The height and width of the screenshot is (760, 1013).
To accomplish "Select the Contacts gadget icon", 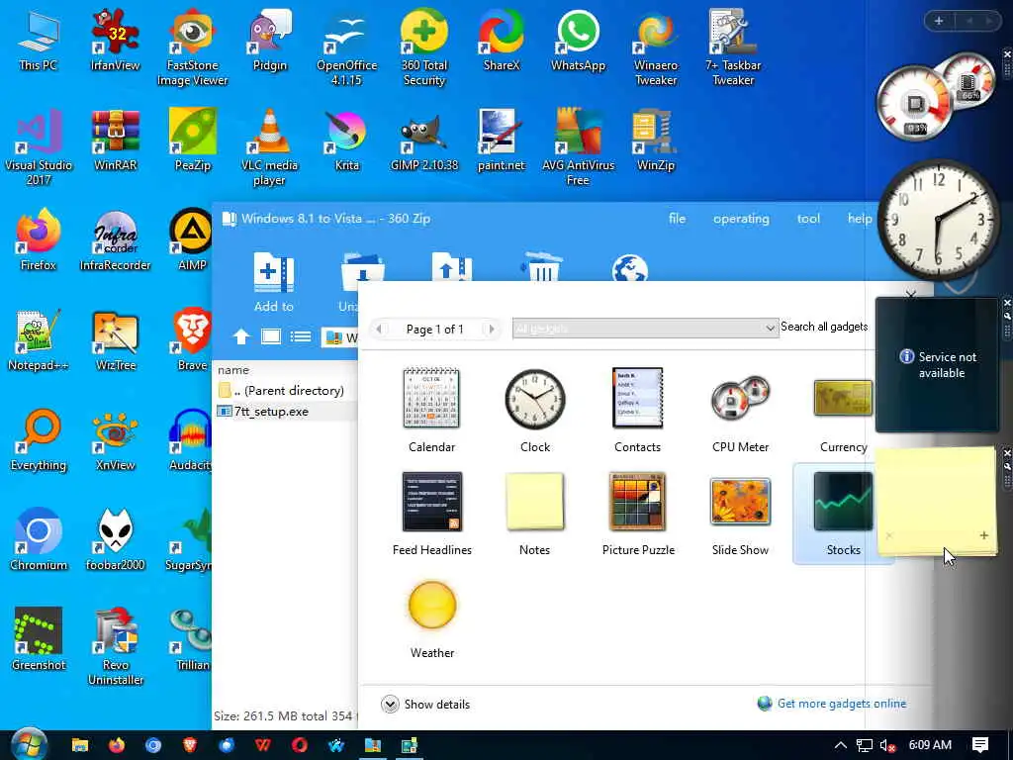I will click(638, 398).
